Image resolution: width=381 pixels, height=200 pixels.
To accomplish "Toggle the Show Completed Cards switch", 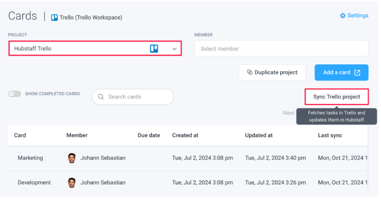I will point(15,94).
